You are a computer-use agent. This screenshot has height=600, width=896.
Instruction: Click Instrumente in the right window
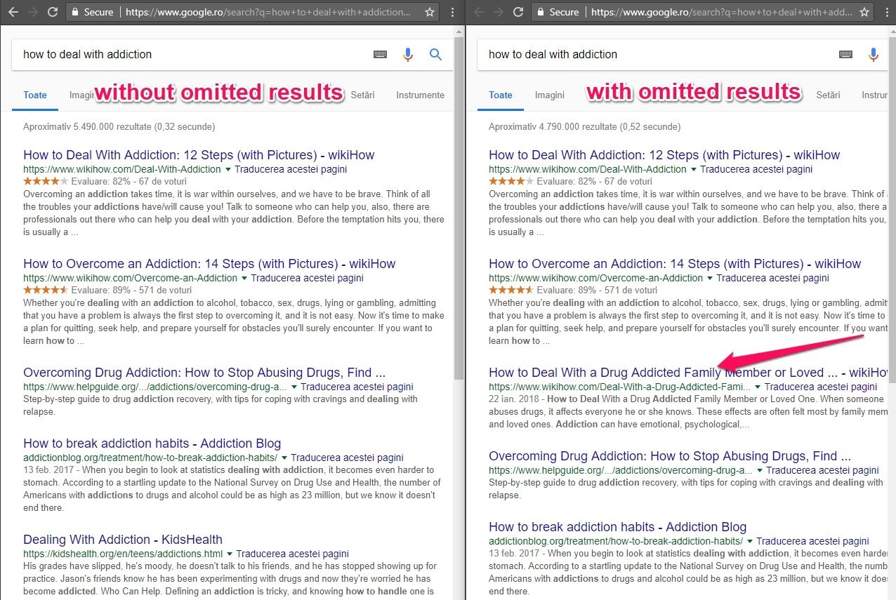pyautogui.click(x=875, y=95)
